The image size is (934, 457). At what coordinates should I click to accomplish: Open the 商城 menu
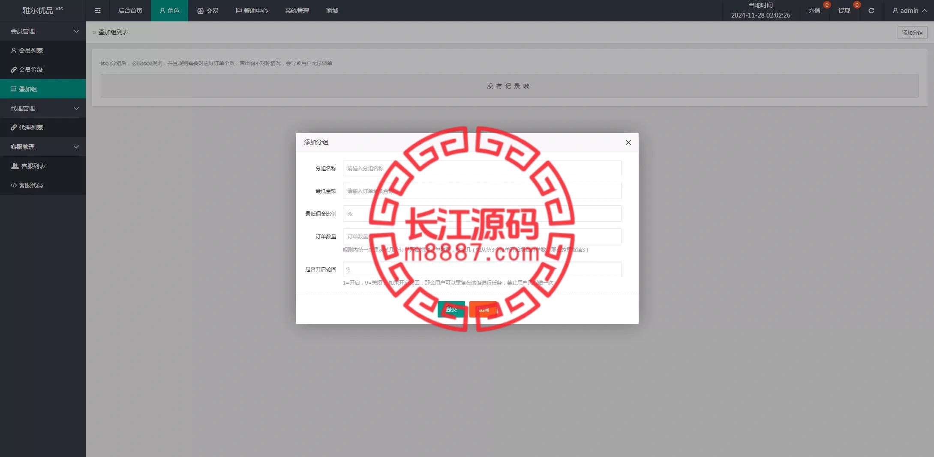[x=332, y=11]
